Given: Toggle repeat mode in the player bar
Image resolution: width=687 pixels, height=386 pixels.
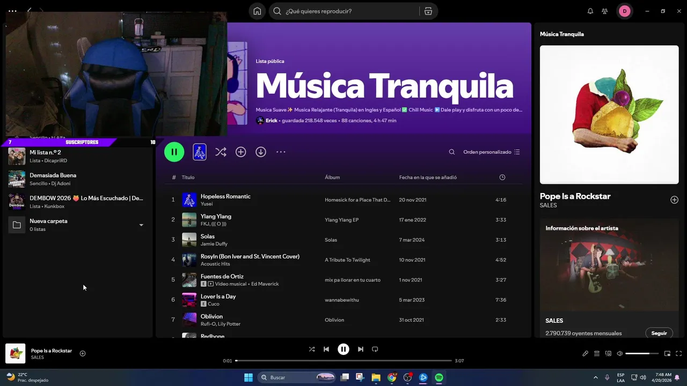Looking at the screenshot, I should coord(375,349).
